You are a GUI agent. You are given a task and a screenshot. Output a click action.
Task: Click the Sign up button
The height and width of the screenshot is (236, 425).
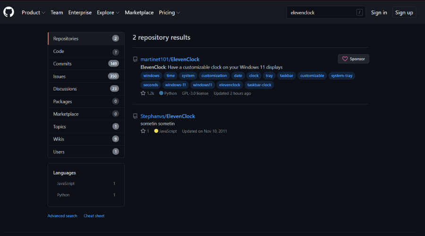[404, 13]
